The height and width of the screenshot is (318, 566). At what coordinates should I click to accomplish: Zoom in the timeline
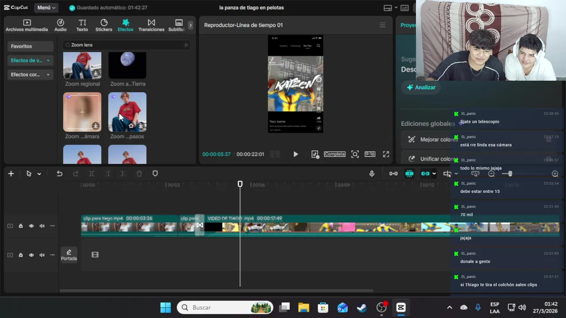pos(555,174)
